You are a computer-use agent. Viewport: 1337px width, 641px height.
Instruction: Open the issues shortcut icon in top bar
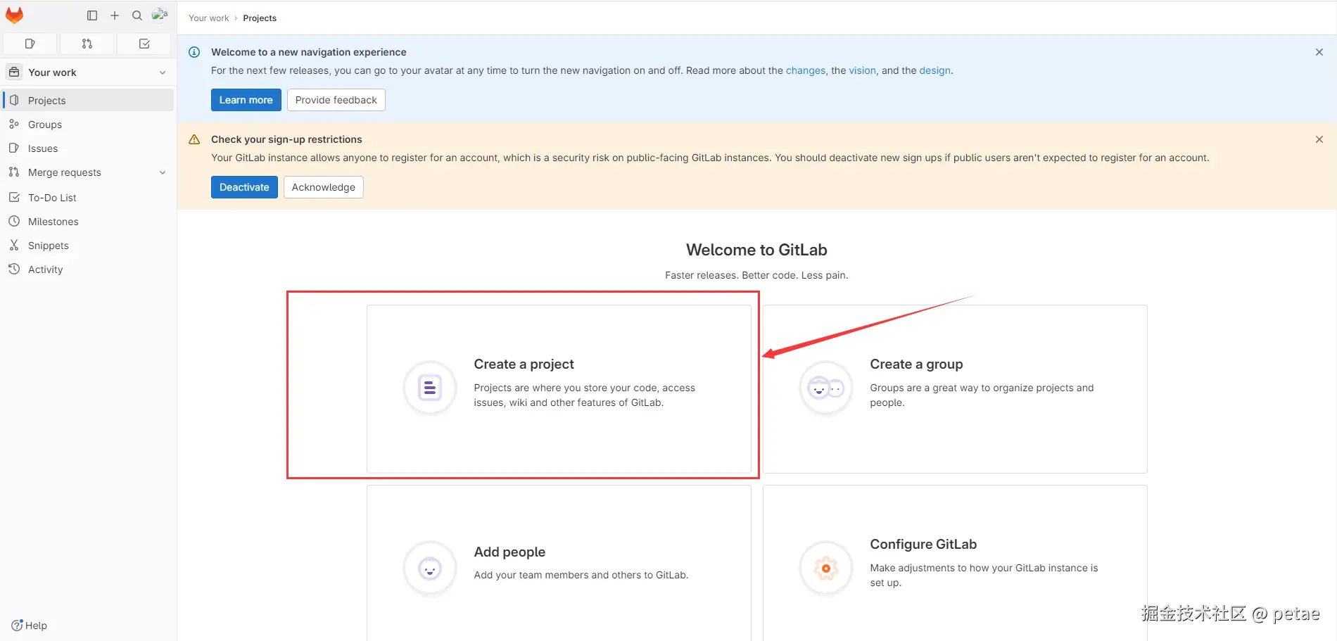[30, 44]
